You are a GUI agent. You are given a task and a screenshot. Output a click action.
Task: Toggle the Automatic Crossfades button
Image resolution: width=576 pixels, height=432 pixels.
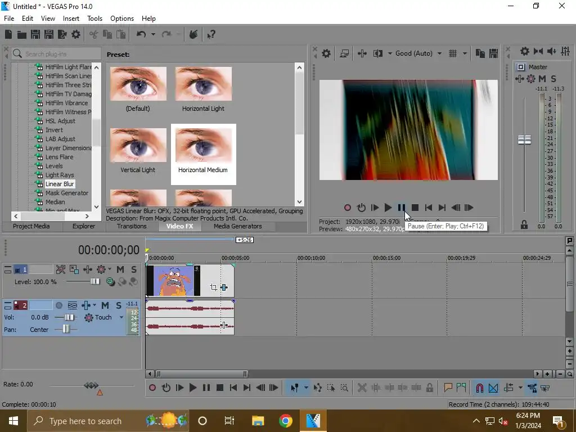(493, 388)
